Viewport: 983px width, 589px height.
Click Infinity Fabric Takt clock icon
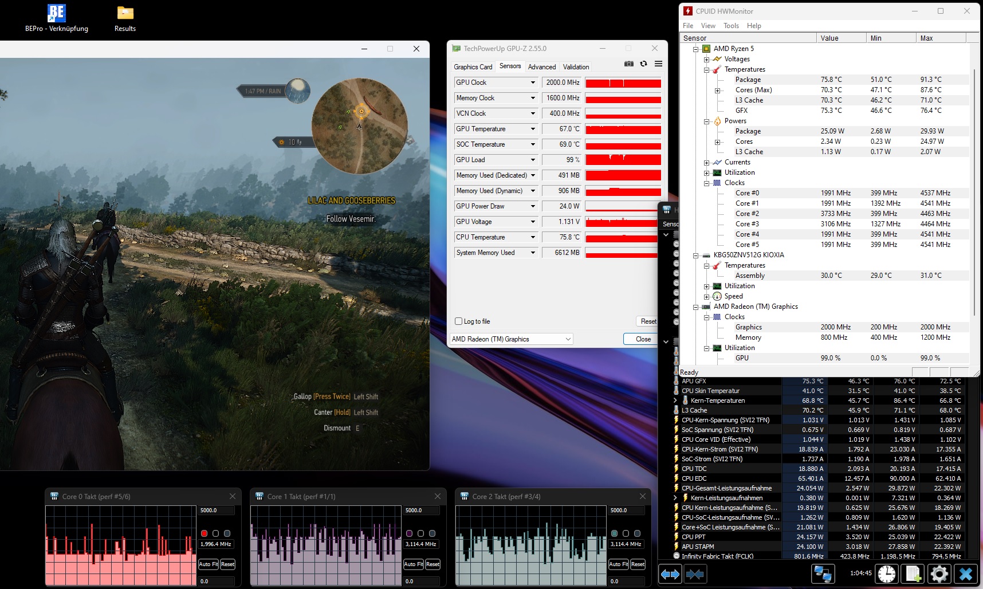pyautogui.click(x=677, y=556)
